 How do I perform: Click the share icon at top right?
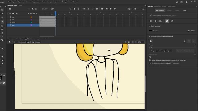click(177, 2)
